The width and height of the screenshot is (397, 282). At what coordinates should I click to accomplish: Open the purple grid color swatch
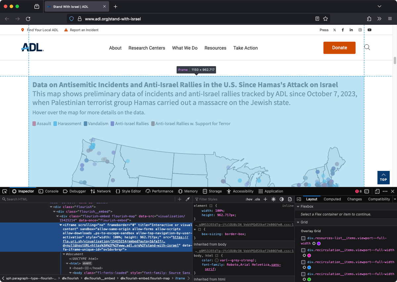[319, 243]
